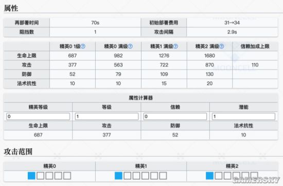
Task: Click the 精英1 attack range header
Action: (x=141, y=166)
